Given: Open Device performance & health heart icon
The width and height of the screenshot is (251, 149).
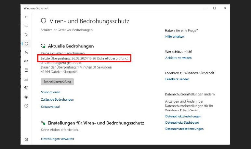Looking at the screenshot, I should point(26,88).
